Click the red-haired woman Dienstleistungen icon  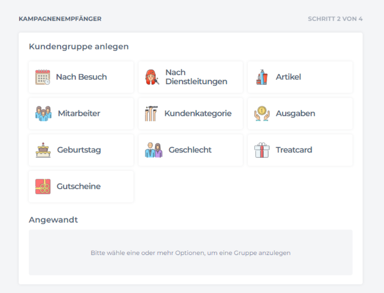tap(152, 77)
